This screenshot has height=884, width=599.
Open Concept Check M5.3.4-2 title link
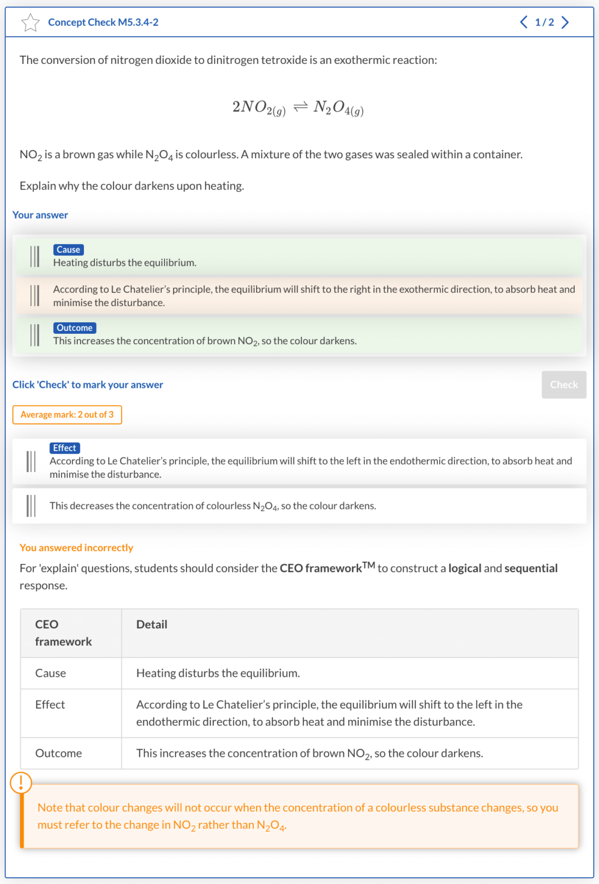(x=103, y=22)
